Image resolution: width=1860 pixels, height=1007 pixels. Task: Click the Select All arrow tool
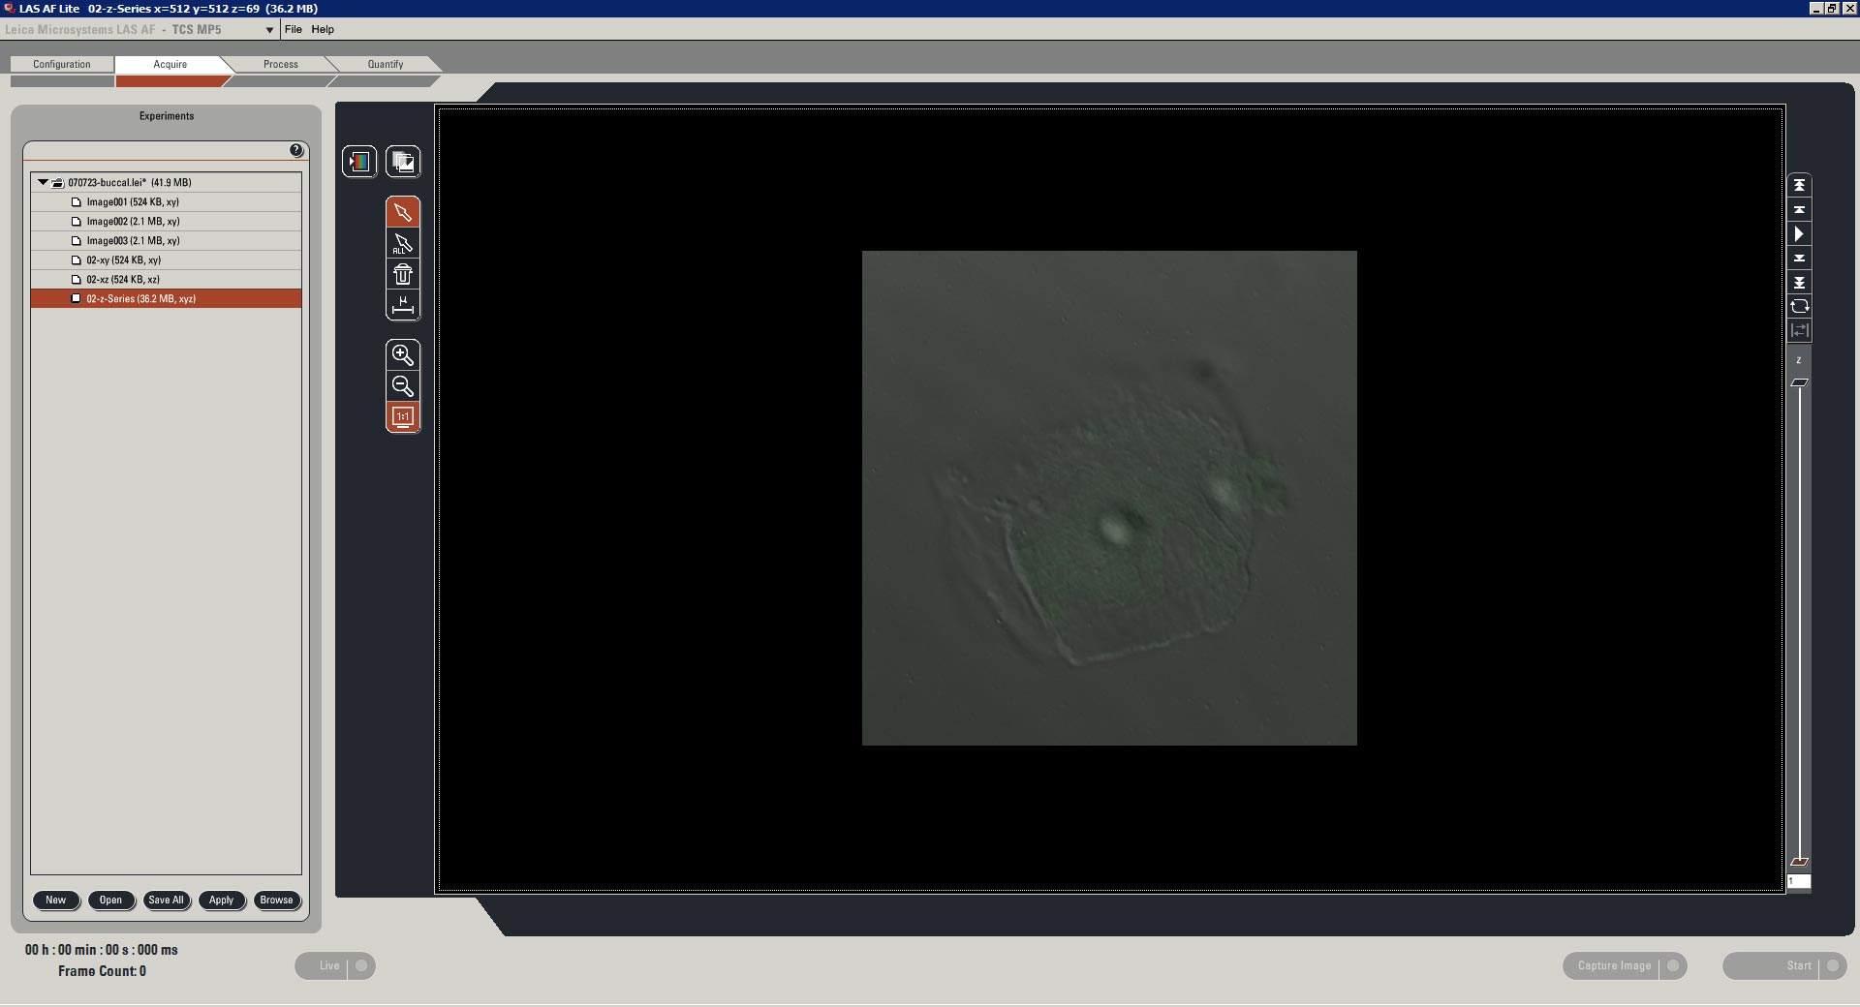pos(403,243)
